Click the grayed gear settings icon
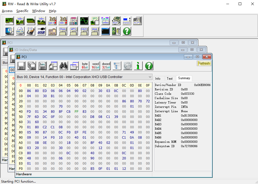 coord(128,66)
